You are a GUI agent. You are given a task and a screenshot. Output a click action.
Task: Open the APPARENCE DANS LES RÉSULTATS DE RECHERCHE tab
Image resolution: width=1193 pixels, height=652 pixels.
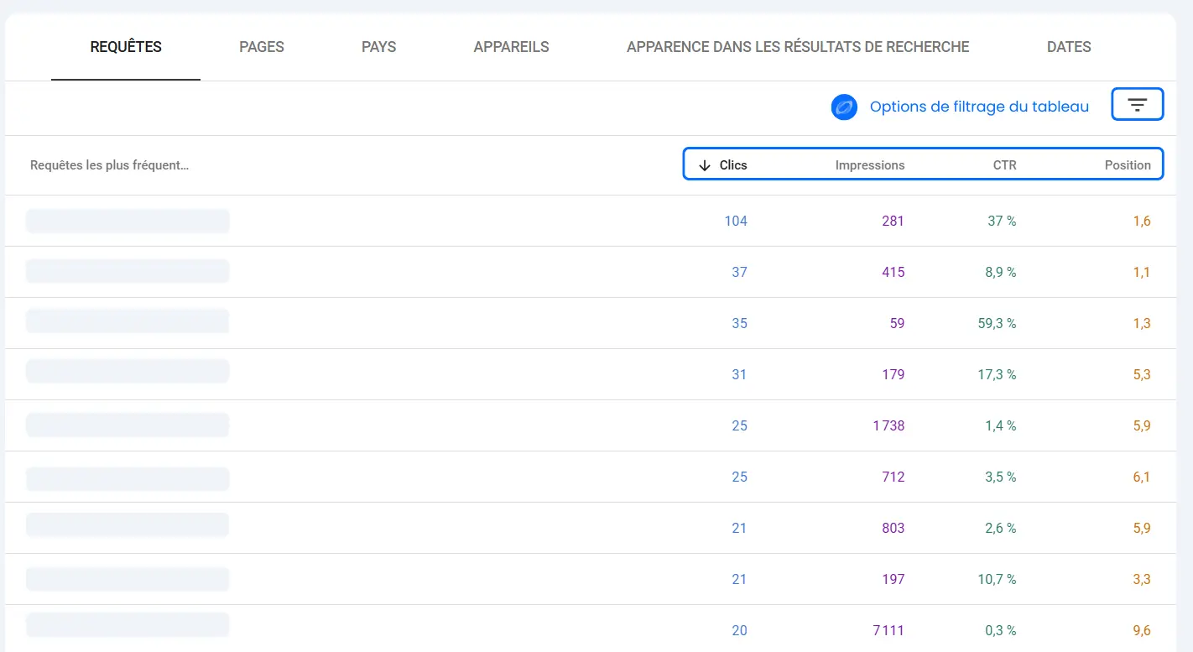pyautogui.click(x=797, y=47)
